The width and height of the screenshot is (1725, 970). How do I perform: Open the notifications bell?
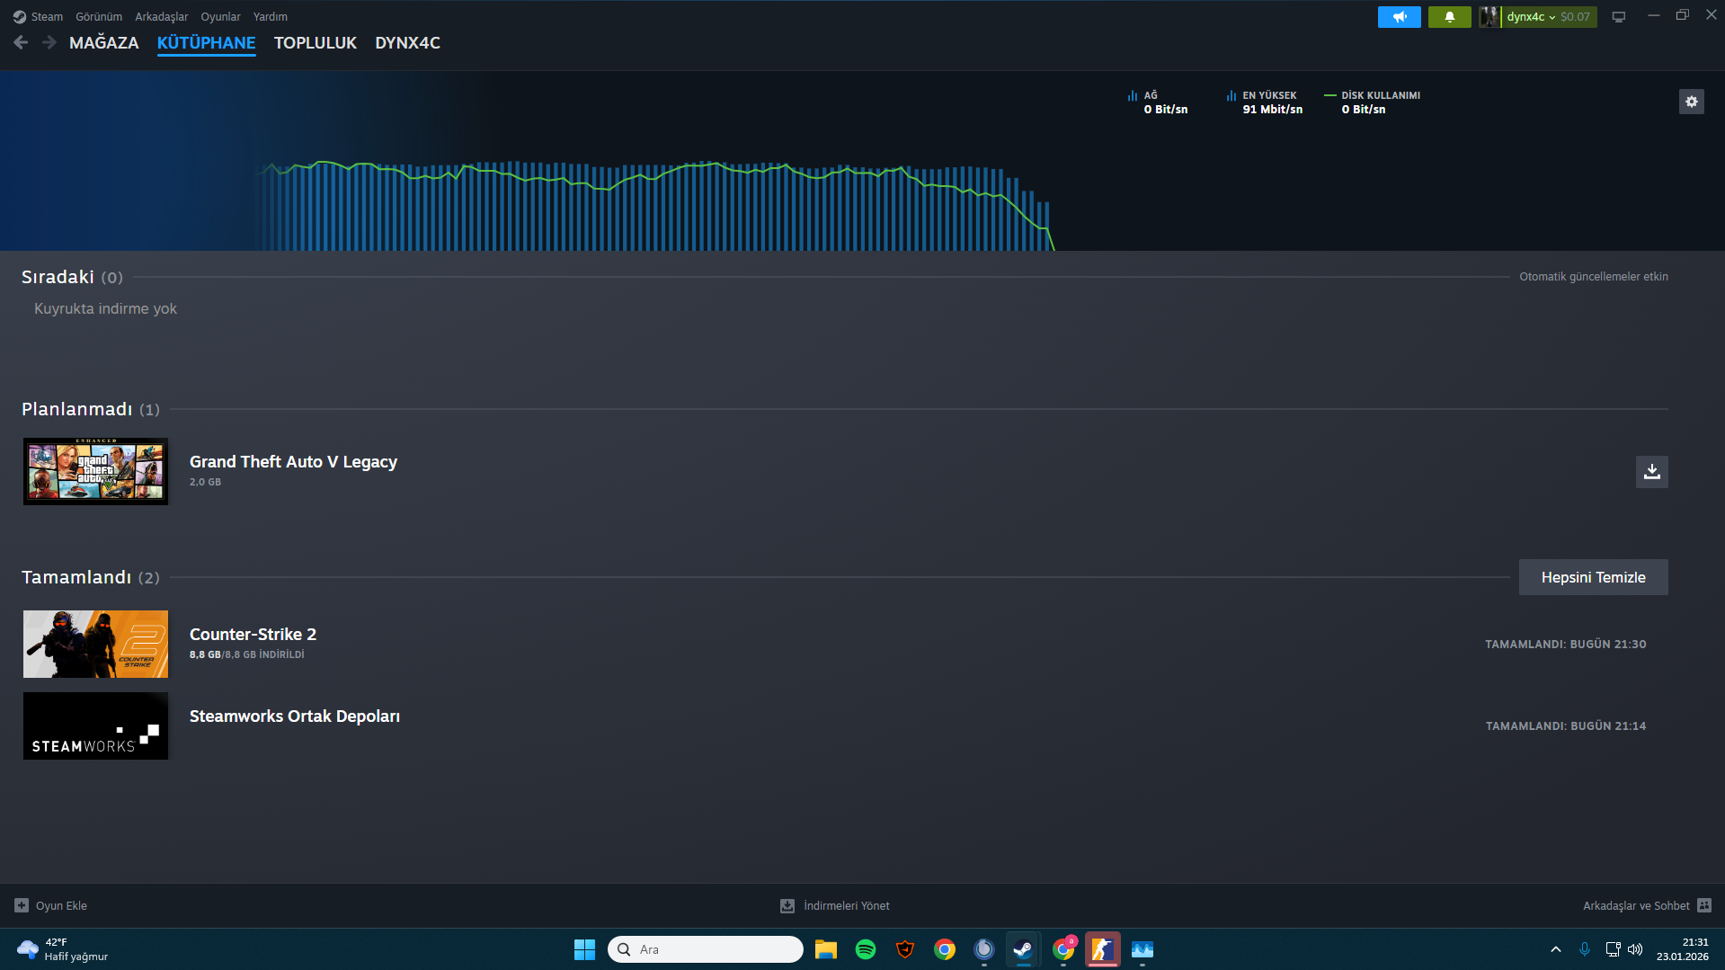(x=1449, y=17)
